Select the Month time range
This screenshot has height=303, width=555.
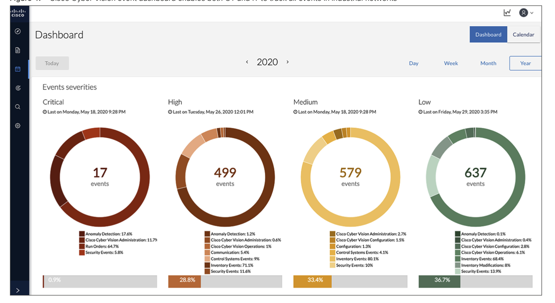(x=488, y=63)
